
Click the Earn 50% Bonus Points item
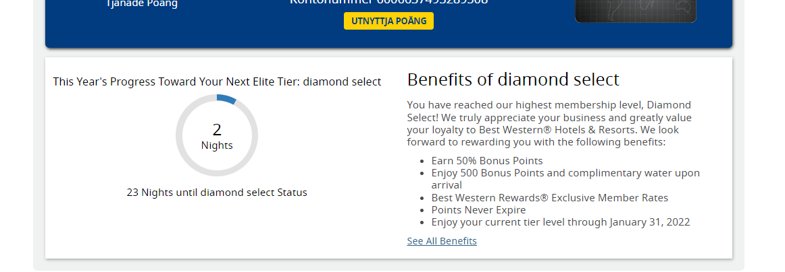point(487,161)
